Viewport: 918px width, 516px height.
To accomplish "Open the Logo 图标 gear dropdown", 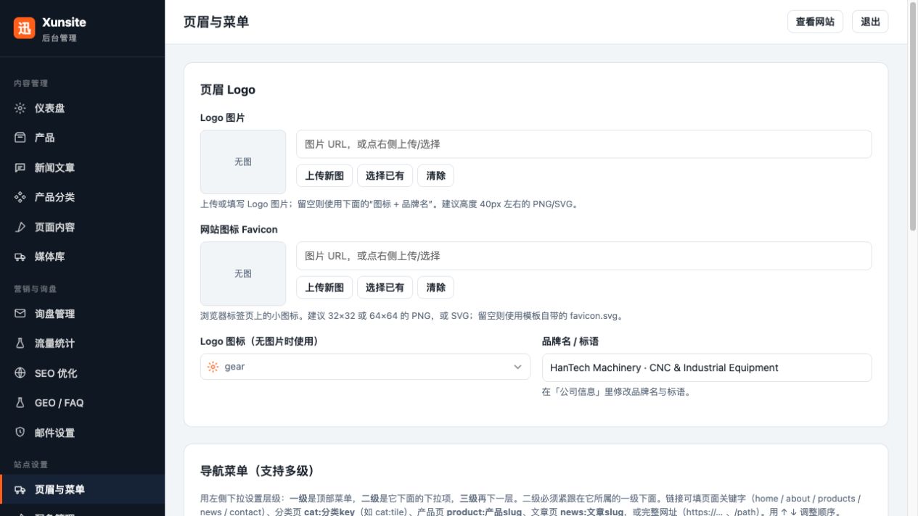I will 365,367.
